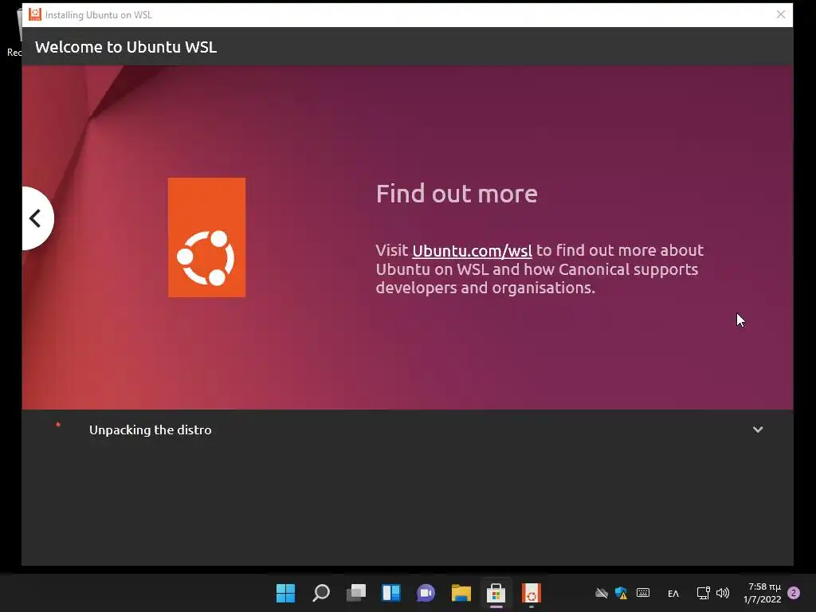Click the Welcome to Ubuntu WSL header
The image size is (816, 612).
(x=126, y=47)
